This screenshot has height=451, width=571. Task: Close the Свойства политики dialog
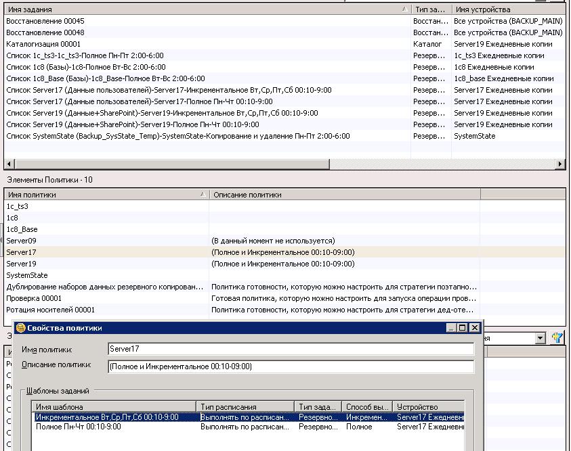(x=475, y=328)
